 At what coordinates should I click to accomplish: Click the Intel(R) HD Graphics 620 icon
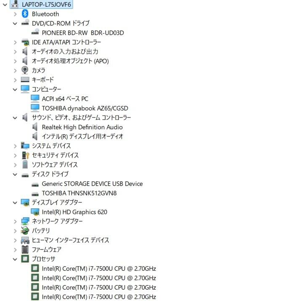coord(35,212)
